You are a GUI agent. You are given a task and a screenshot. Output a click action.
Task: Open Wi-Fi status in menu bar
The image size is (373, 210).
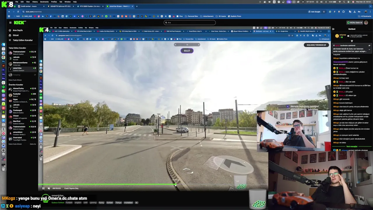click(x=340, y=2)
